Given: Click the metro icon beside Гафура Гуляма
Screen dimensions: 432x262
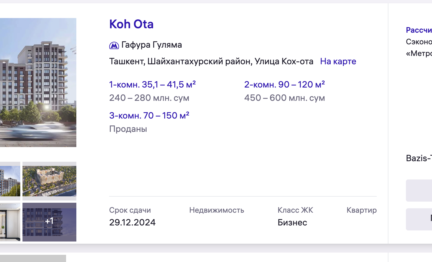Looking at the screenshot, I should pyautogui.click(x=114, y=45).
